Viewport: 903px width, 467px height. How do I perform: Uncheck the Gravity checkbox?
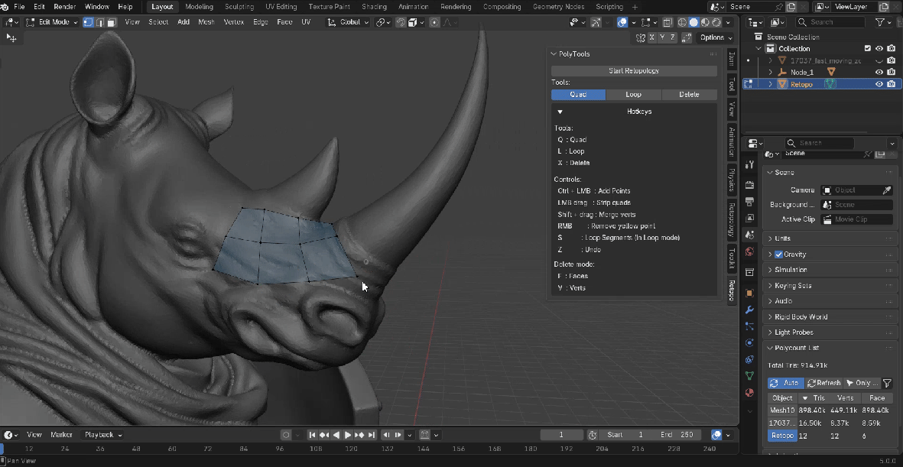778,255
